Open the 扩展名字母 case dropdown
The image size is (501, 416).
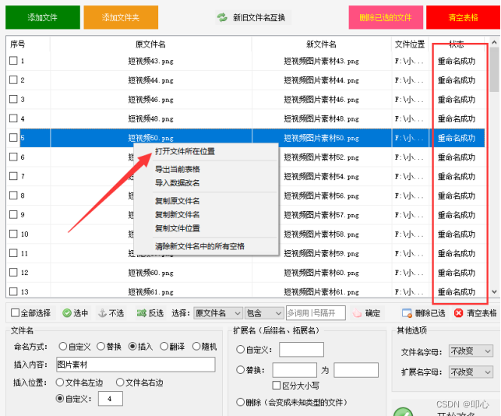pos(471,372)
